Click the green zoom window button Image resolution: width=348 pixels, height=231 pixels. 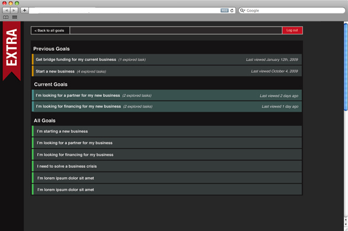17,3
